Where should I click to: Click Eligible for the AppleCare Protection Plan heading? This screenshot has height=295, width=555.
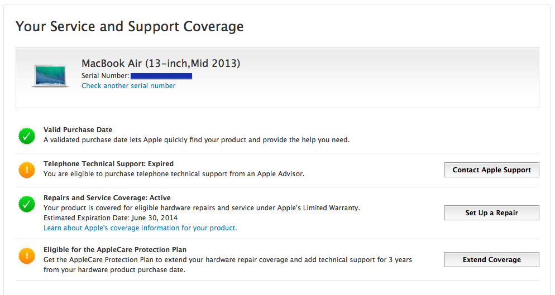tap(115, 250)
